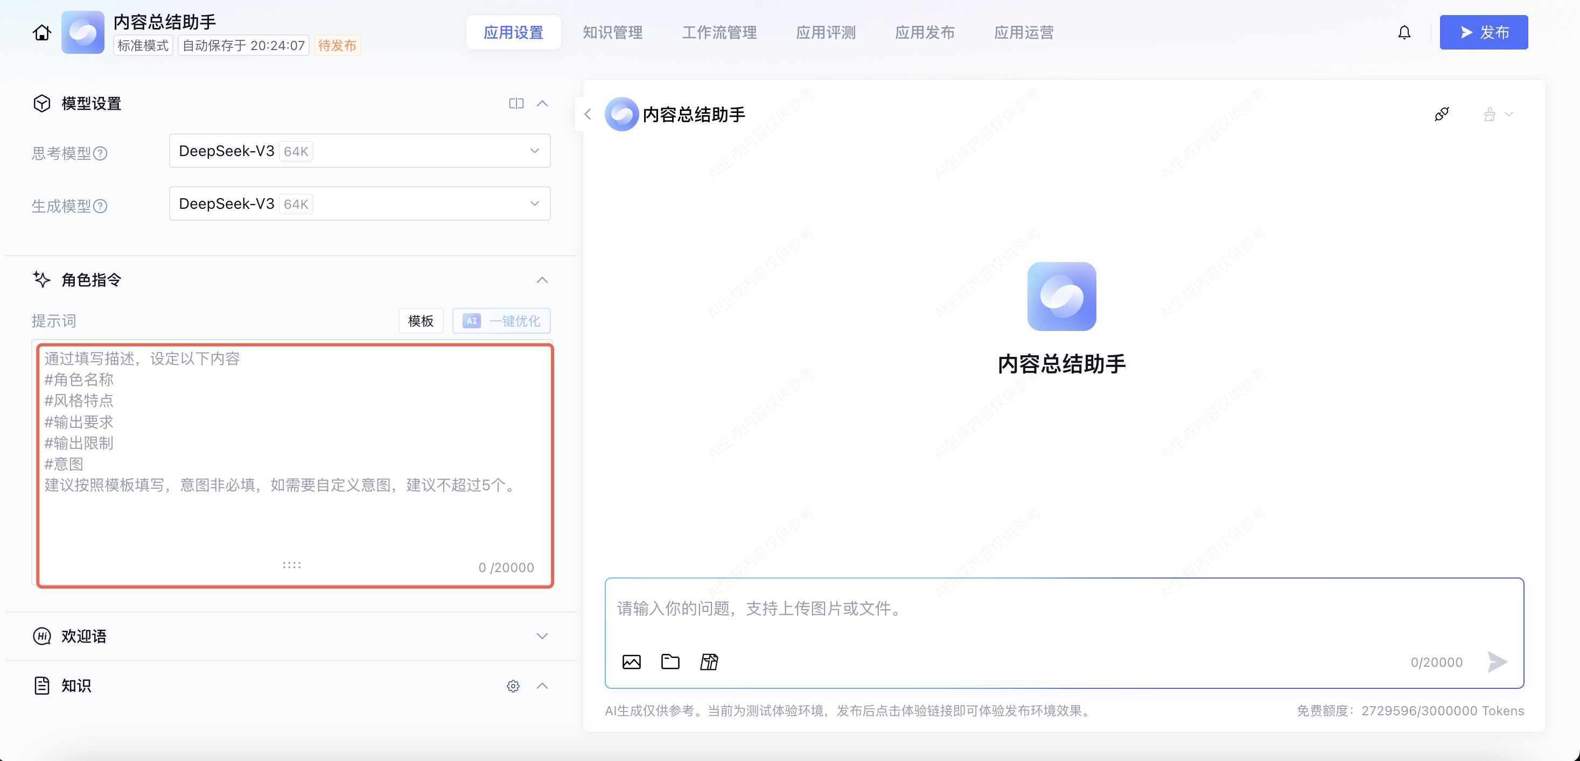The width and height of the screenshot is (1580, 761).
Task: Collapse the 角色指令 section
Action: (542, 280)
